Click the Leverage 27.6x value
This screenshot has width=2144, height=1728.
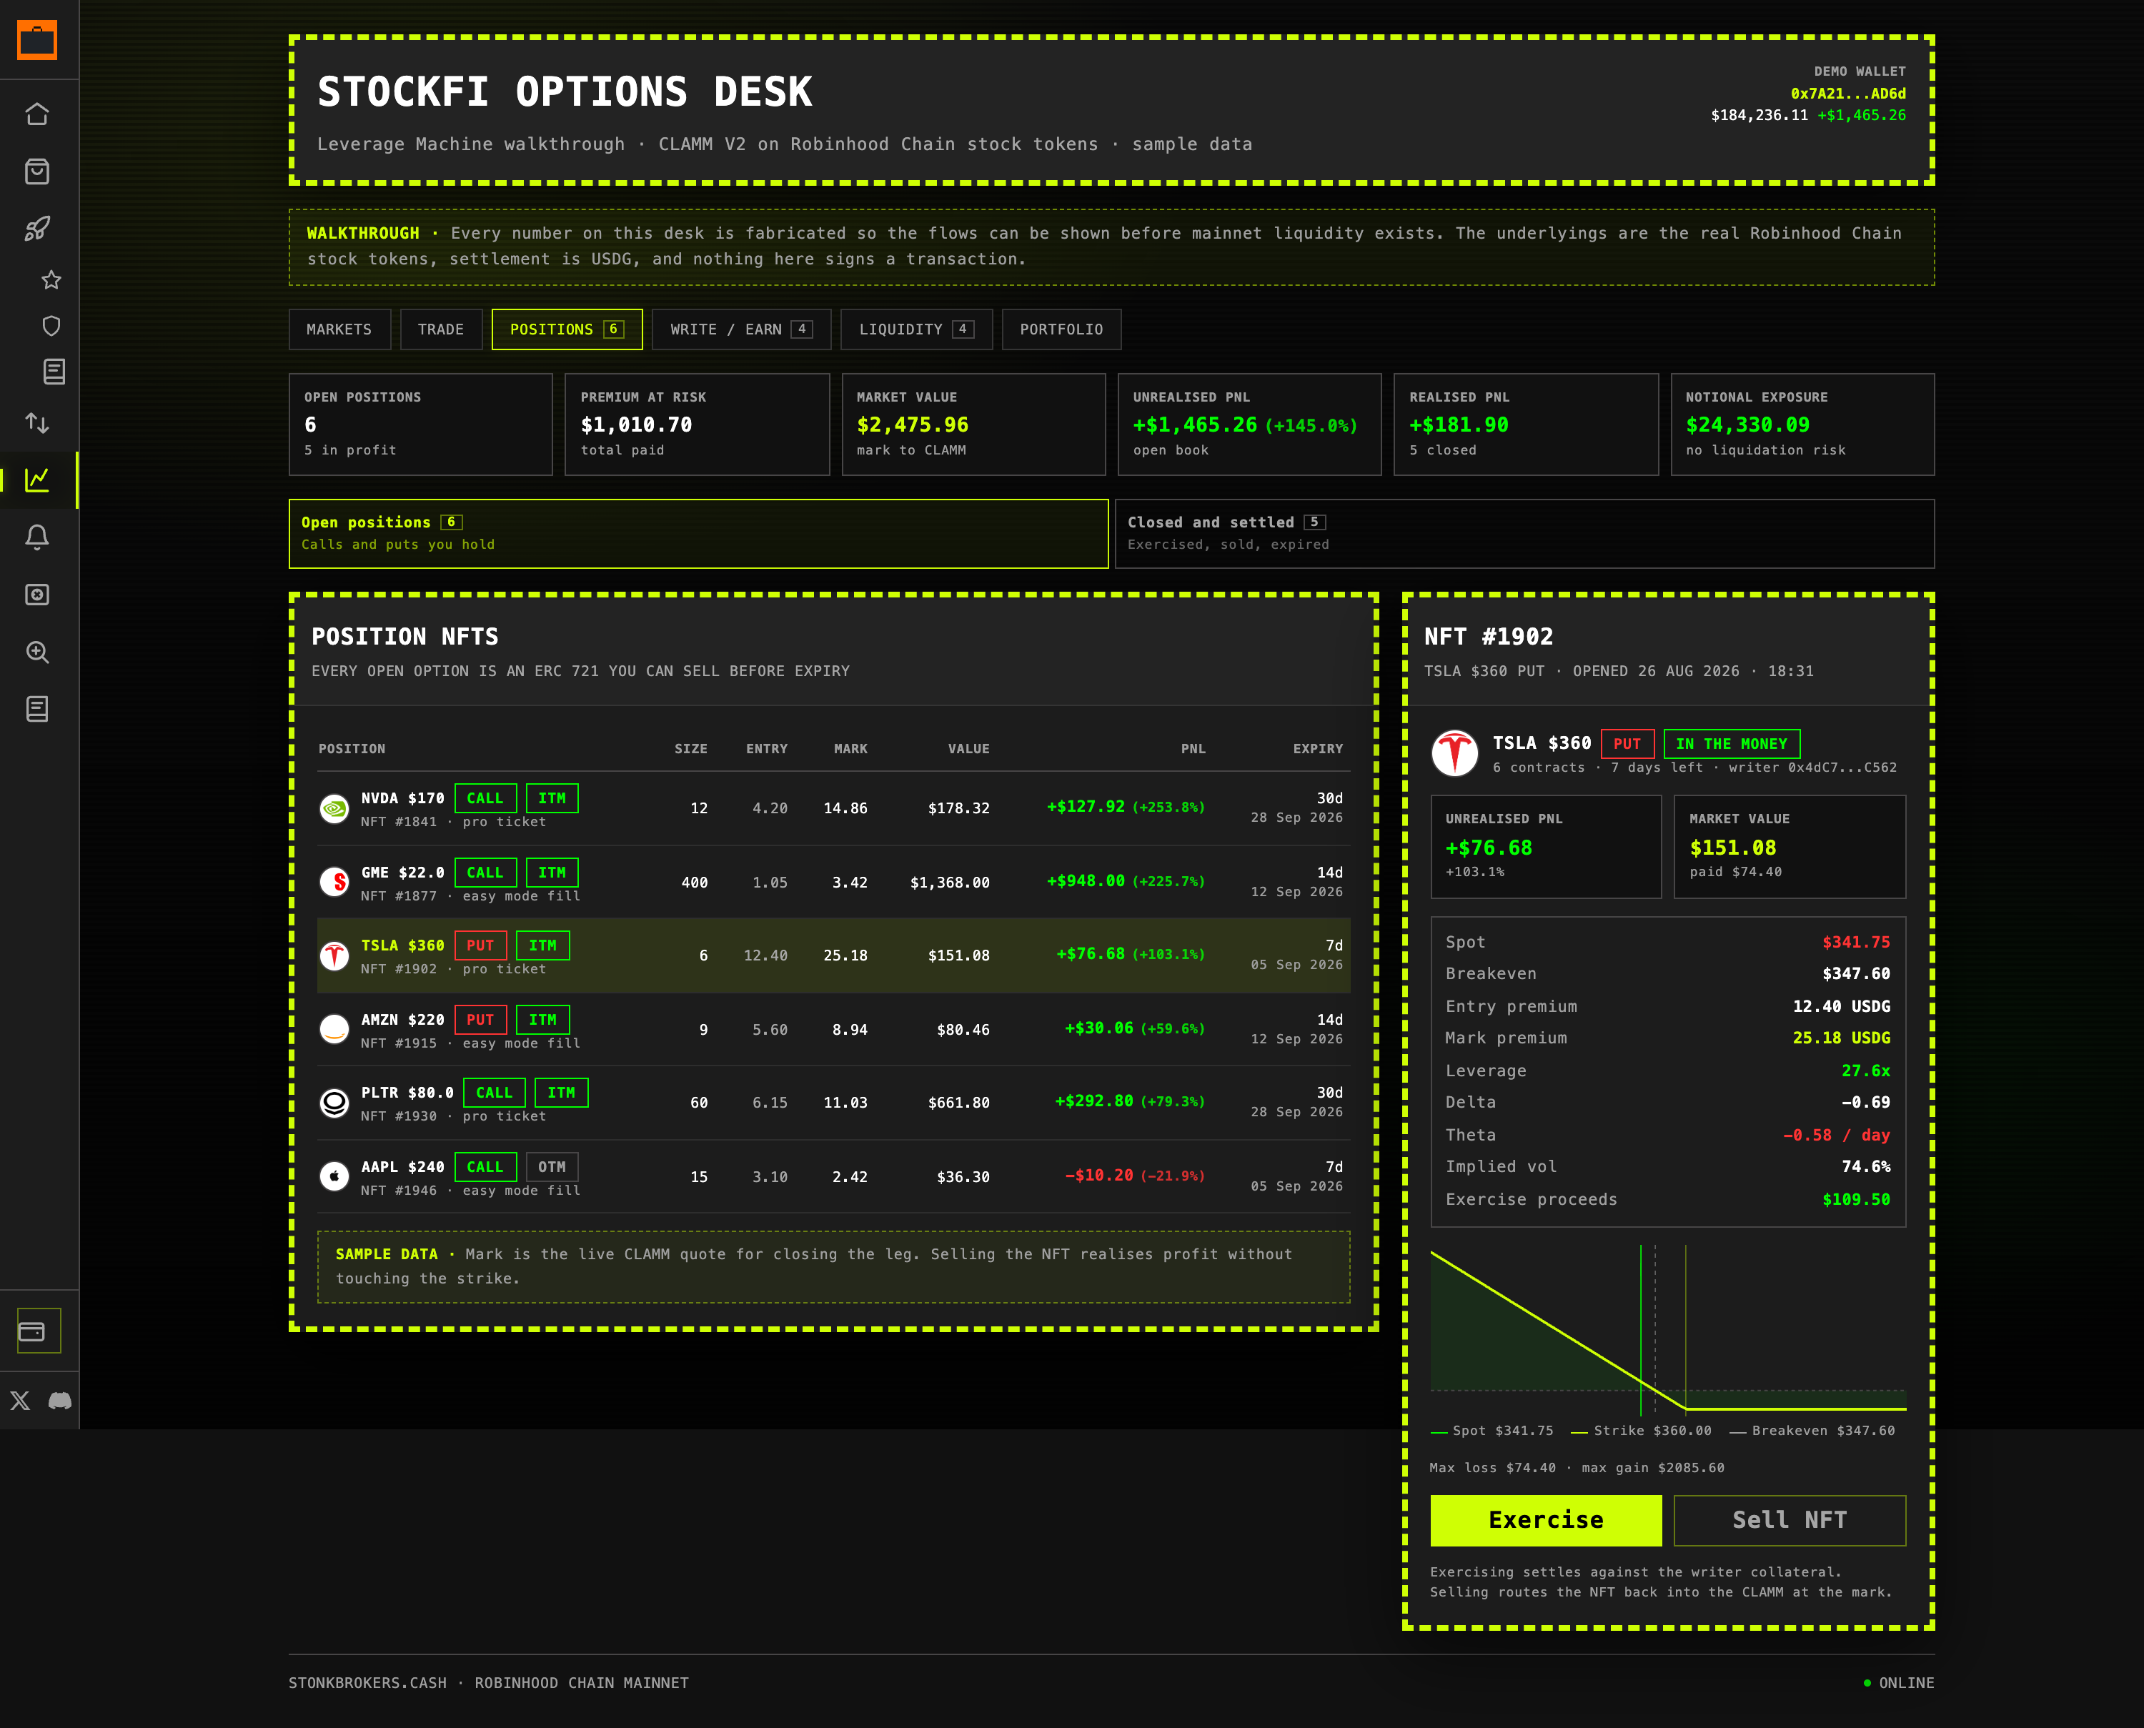[1865, 1071]
